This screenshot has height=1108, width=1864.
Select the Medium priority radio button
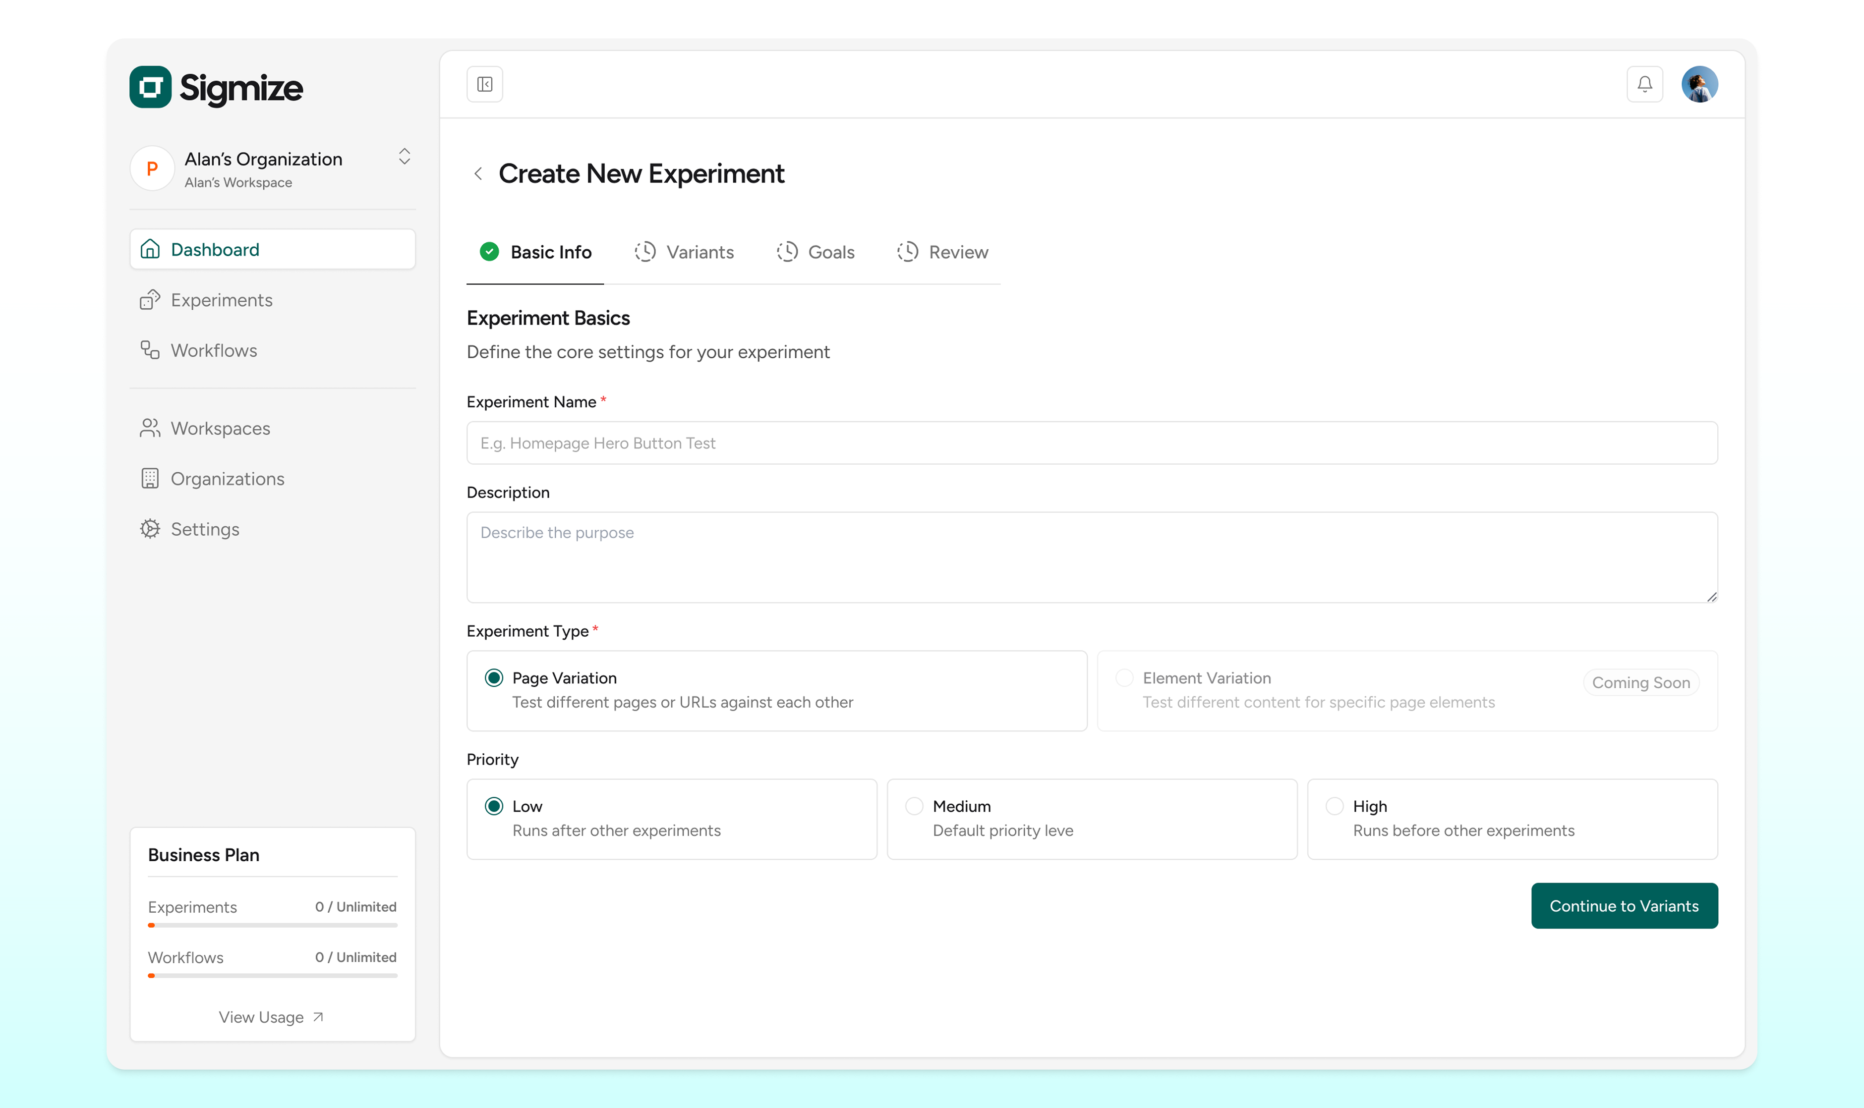coord(914,806)
